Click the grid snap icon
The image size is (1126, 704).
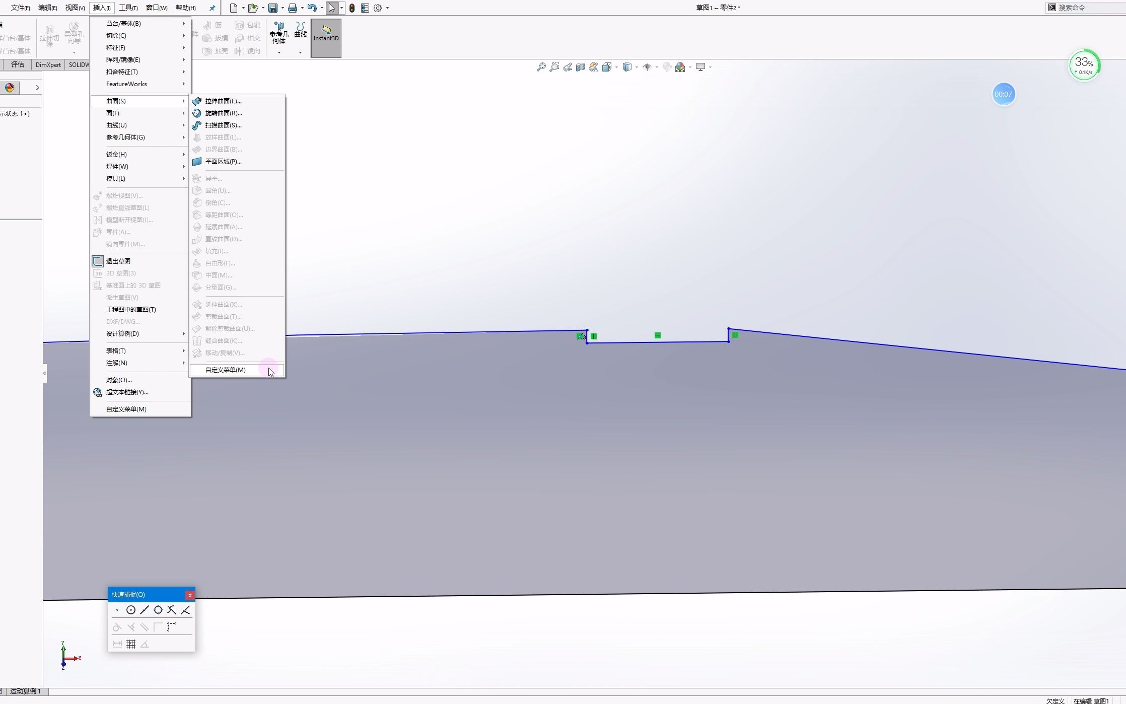click(x=131, y=644)
